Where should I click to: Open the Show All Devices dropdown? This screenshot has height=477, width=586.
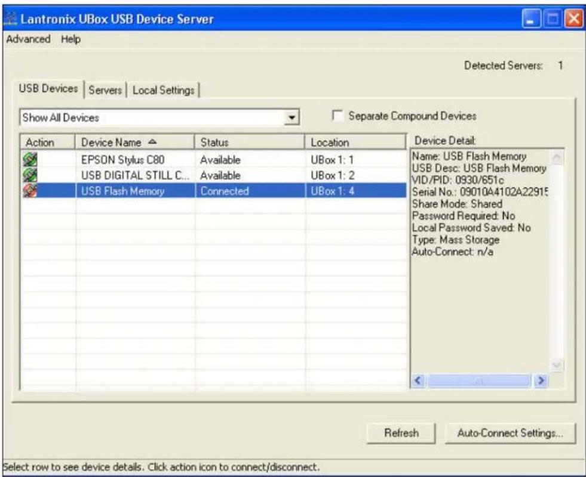click(291, 118)
